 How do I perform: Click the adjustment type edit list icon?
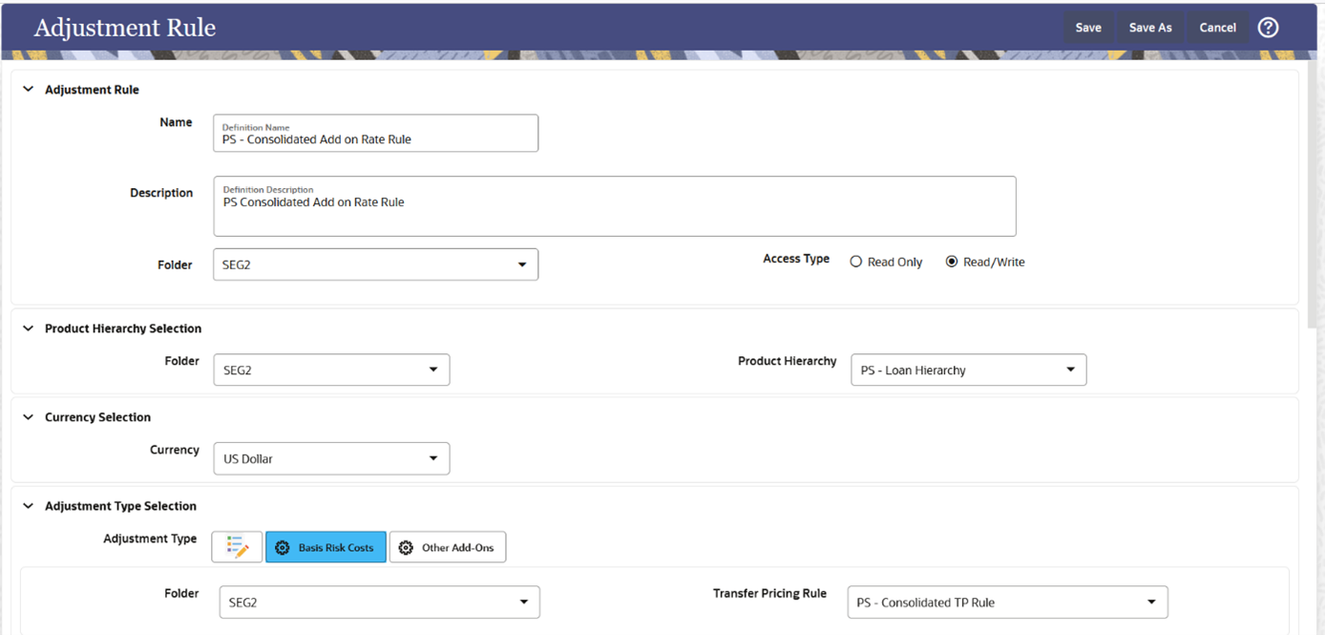pos(236,546)
